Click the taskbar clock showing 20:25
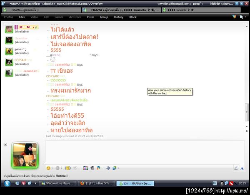Image resolution: width=250 pixels, height=195 pixels. click(x=242, y=183)
